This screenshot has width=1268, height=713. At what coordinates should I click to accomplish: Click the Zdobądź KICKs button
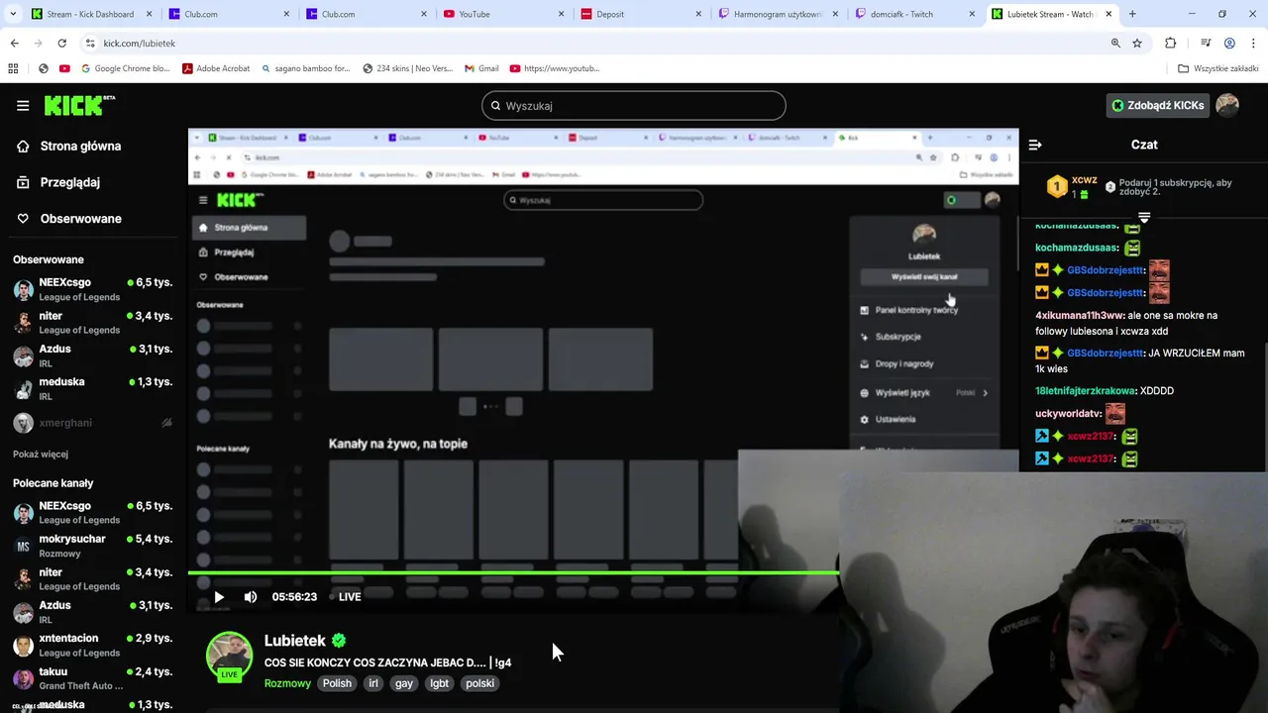pyautogui.click(x=1158, y=105)
